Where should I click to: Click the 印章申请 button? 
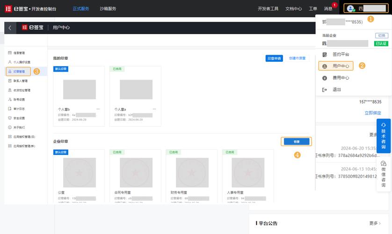pyautogui.click(x=274, y=58)
